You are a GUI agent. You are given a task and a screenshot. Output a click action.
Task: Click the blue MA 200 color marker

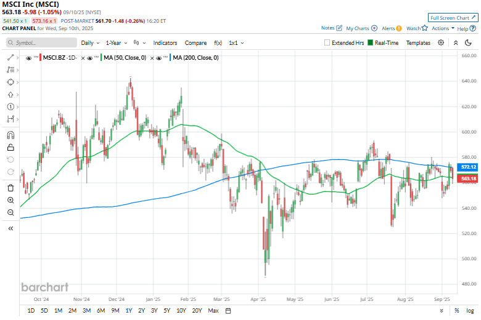(170, 58)
